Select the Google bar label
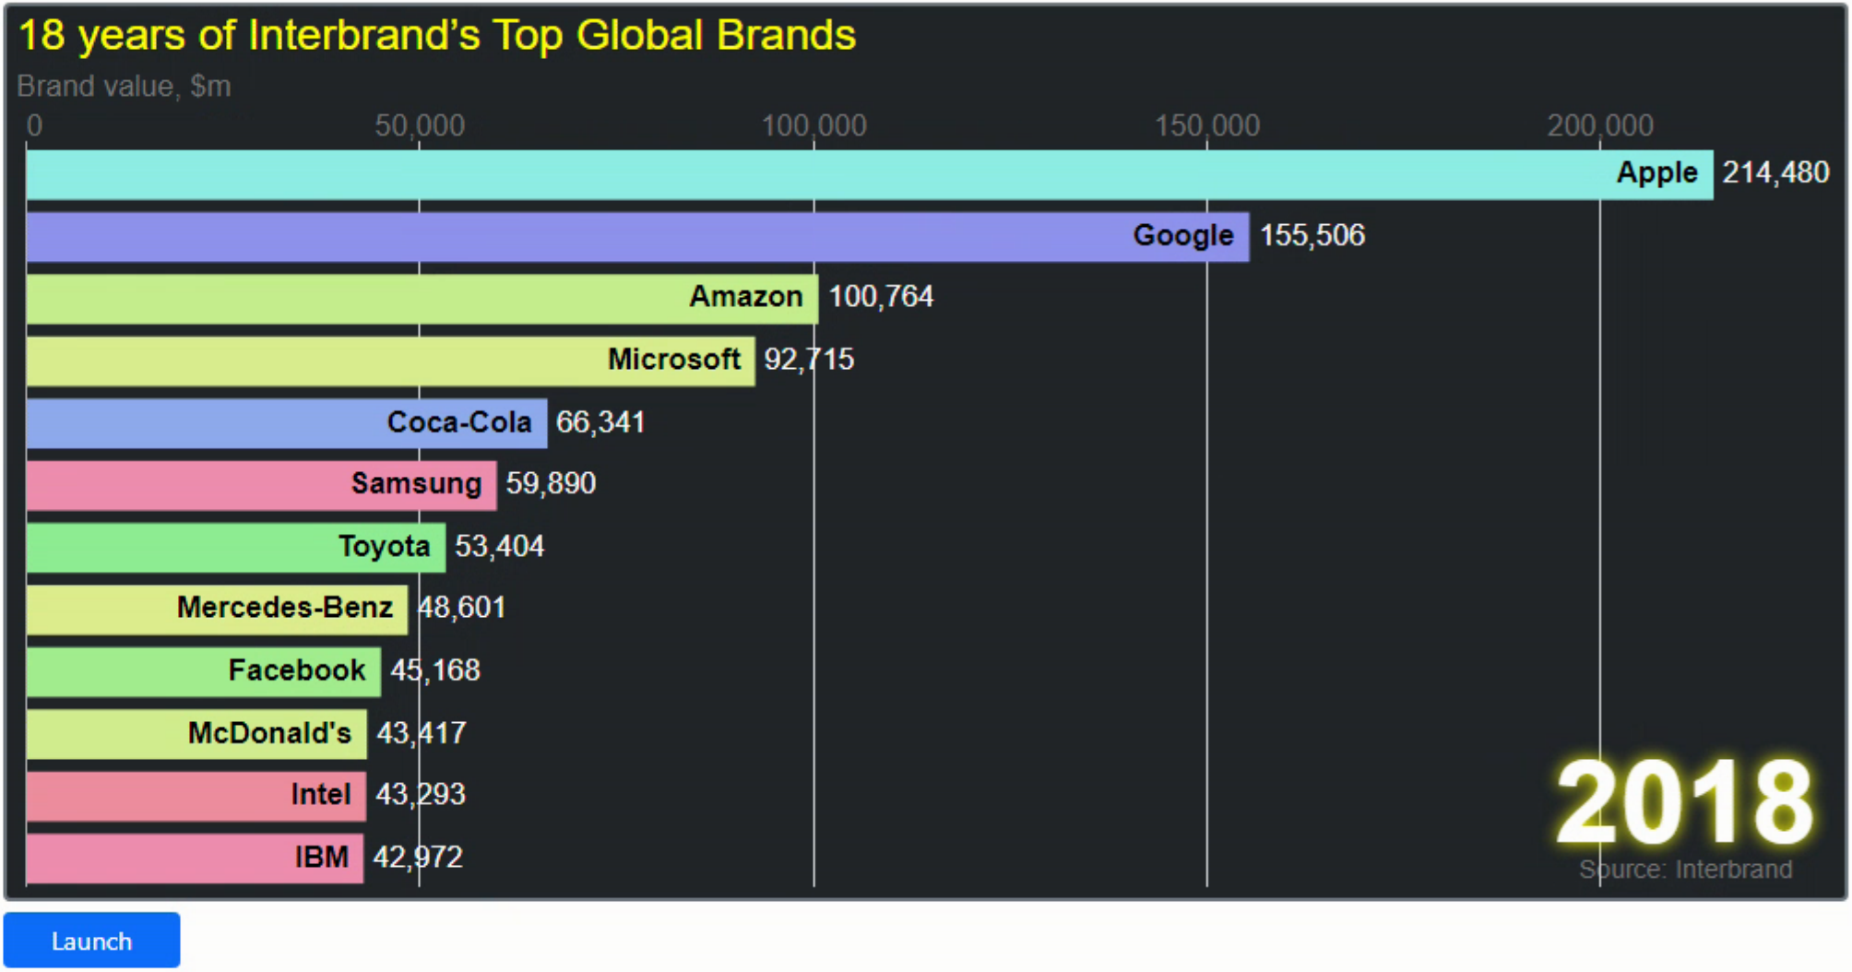This screenshot has height=972, width=1852. coord(1182,235)
